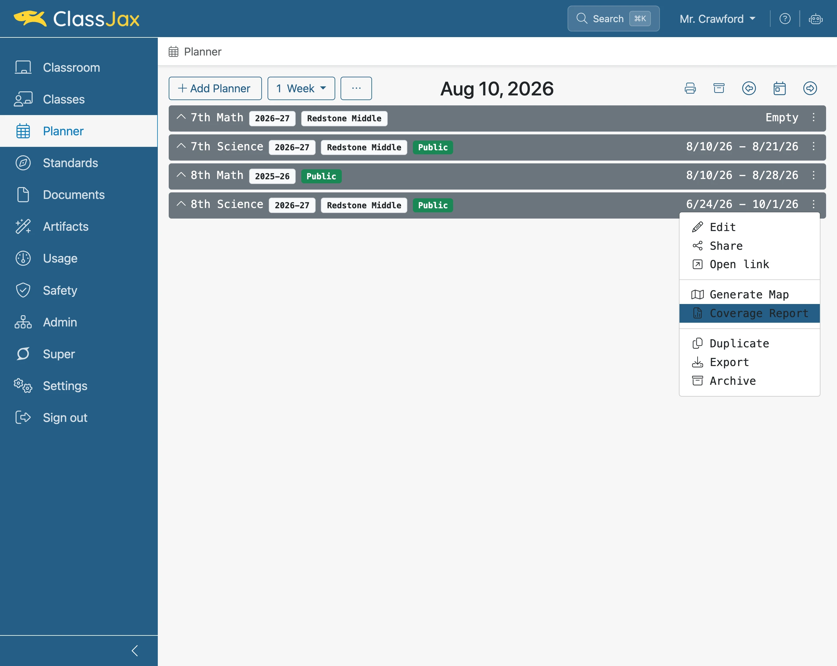Image resolution: width=837 pixels, height=666 pixels.
Task: Select Coverage Report menu item
Action: pyautogui.click(x=749, y=313)
